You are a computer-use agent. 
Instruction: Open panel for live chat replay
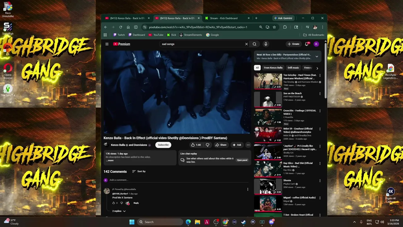pos(242,160)
